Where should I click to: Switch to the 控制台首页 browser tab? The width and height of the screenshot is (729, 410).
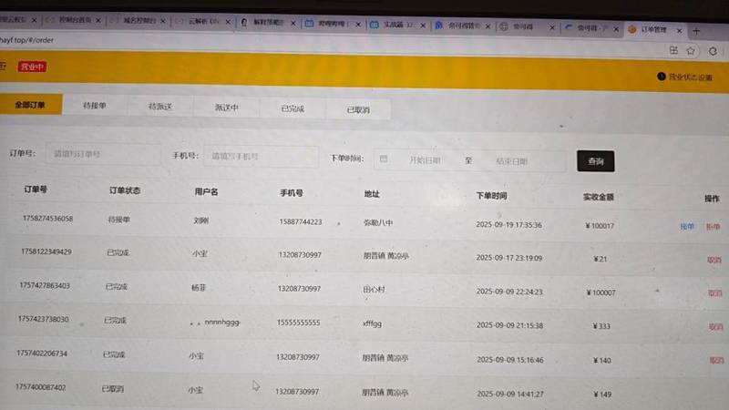(75, 20)
